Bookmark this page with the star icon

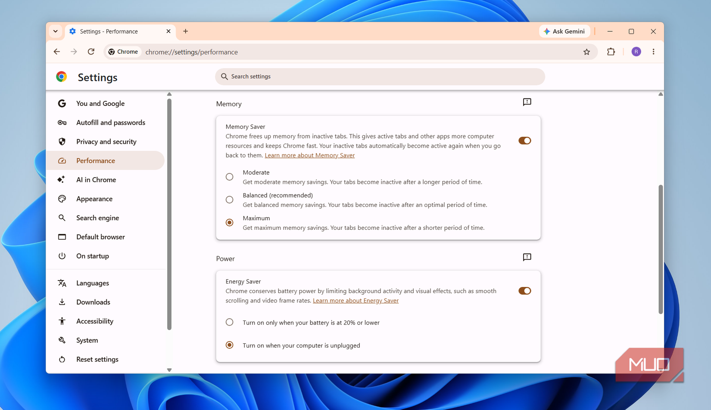pos(586,52)
